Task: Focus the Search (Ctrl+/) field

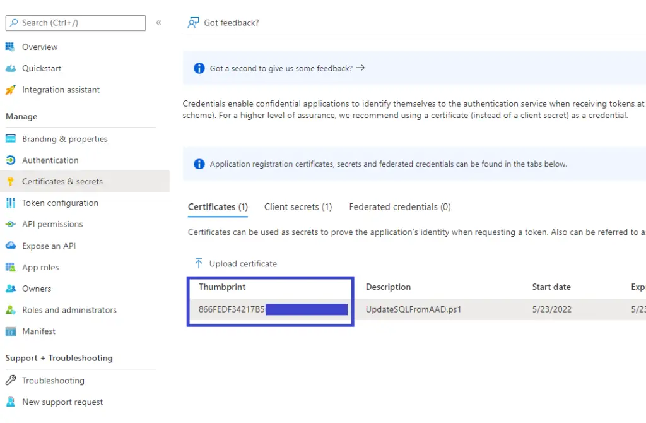Action: 76,23
